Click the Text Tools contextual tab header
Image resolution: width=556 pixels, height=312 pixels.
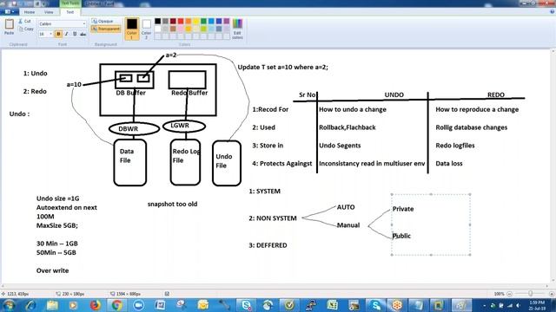pyautogui.click(x=70, y=3)
